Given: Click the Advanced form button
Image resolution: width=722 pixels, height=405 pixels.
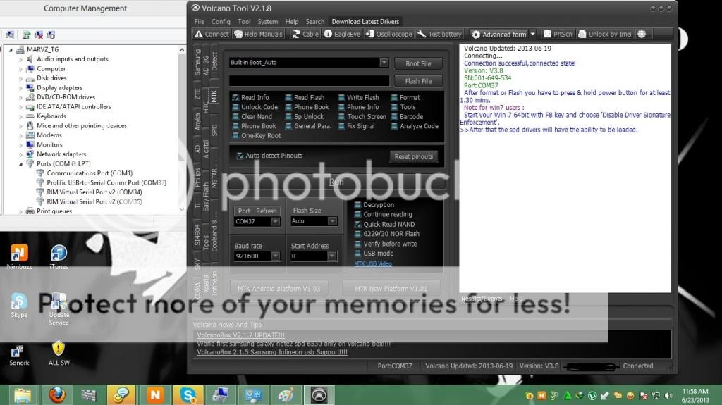Looking at the screenshot, I should click(498, 35).
